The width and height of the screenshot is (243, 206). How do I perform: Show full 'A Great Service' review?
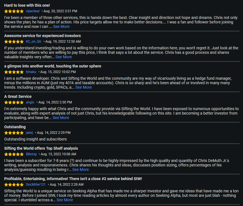61,118
